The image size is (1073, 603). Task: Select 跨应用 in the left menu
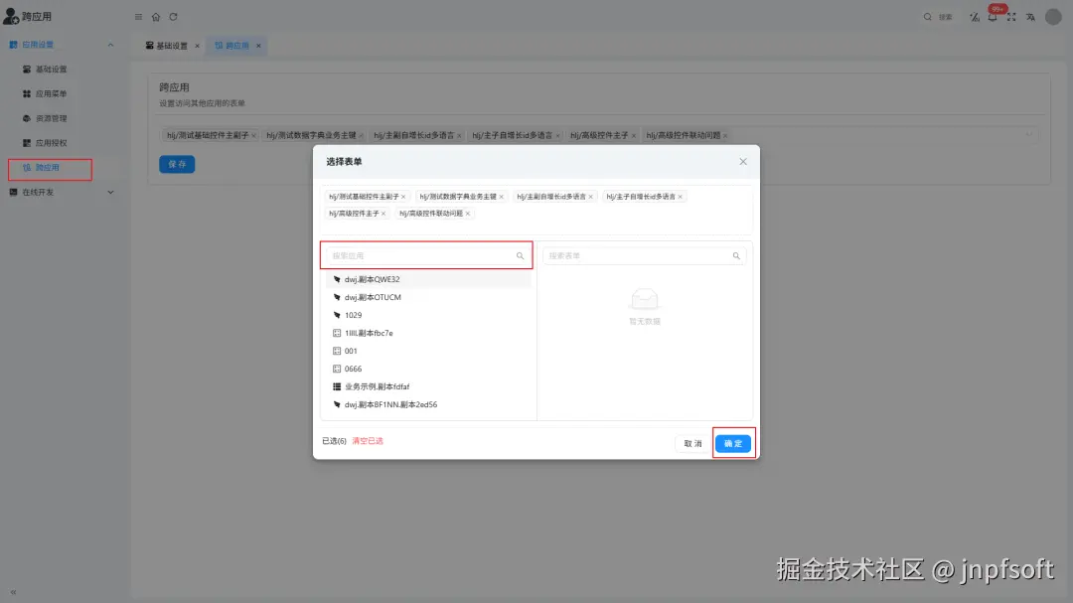[50, 168]
